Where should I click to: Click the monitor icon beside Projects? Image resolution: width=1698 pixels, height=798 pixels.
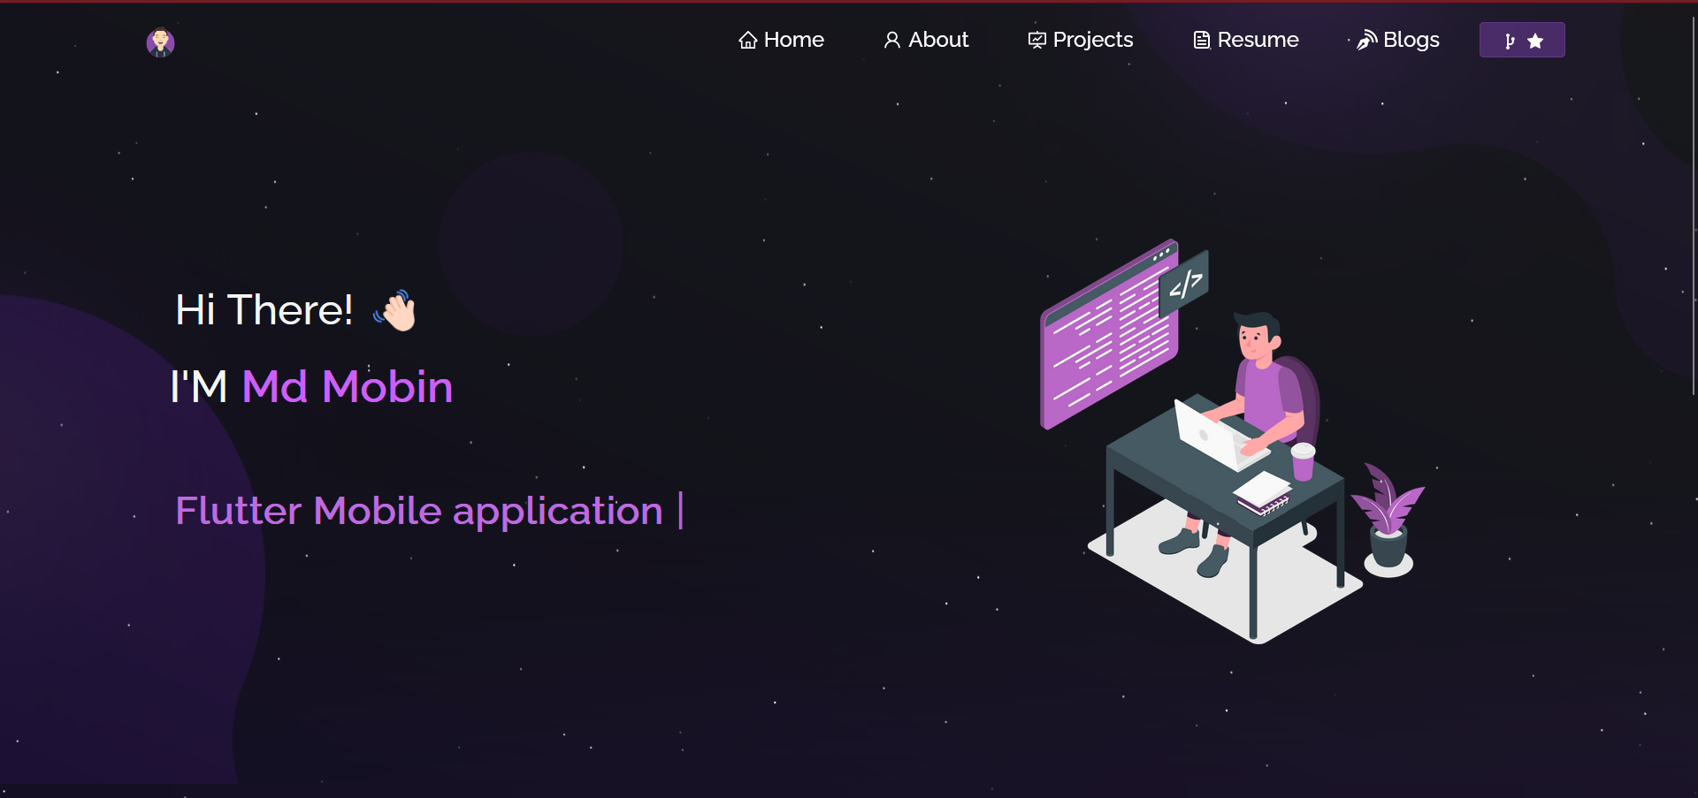1036,41
